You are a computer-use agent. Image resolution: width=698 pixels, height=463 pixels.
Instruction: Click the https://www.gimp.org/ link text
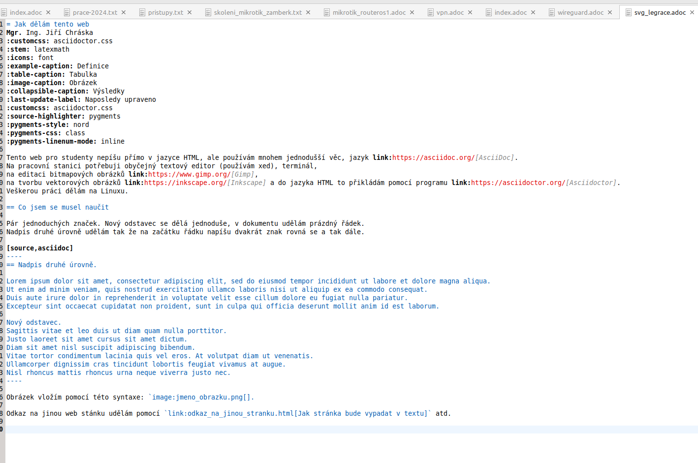[189, 174]
